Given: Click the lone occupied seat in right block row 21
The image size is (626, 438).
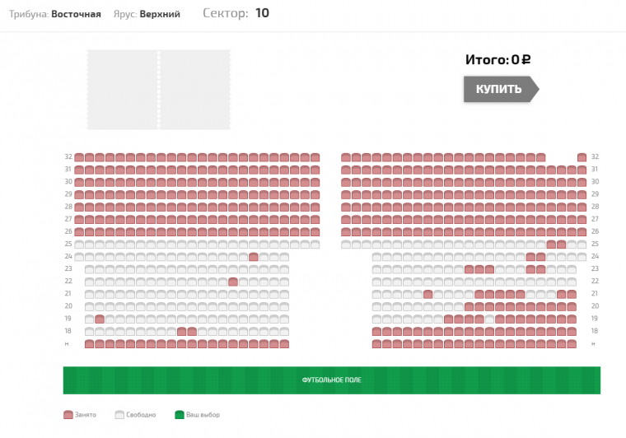Looking at the screenshot, I should tap(428, 294).
